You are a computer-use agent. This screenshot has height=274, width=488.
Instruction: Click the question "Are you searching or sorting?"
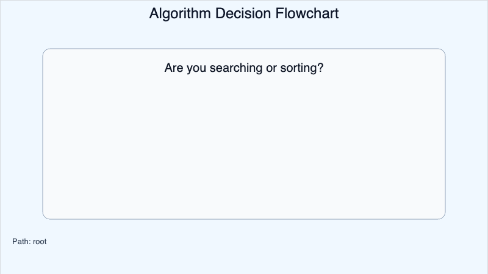(x=244, y=68)
